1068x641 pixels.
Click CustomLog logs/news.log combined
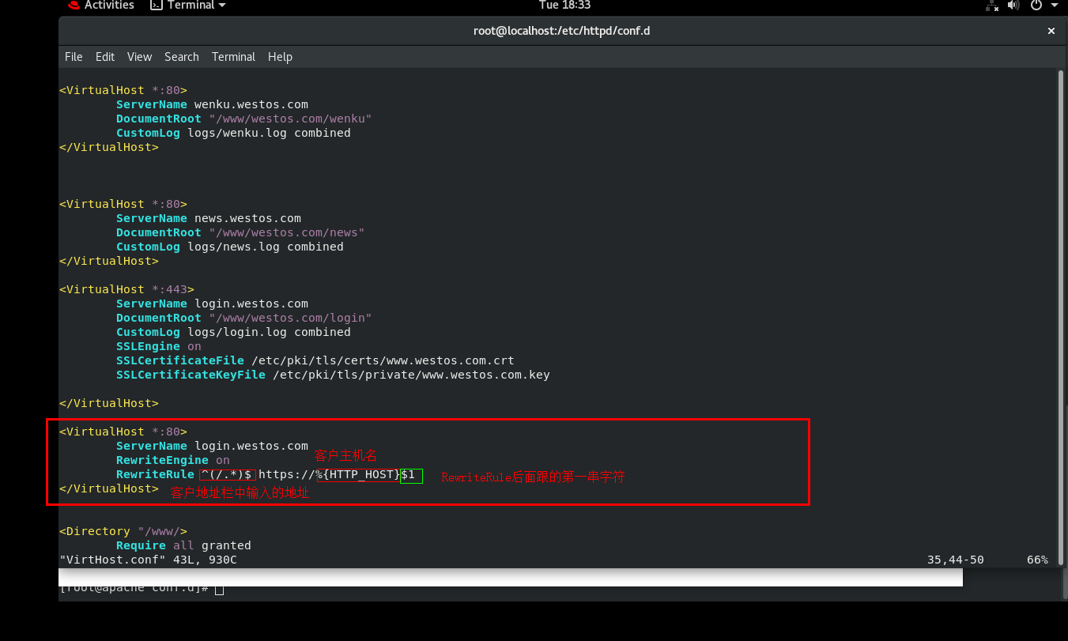[x=230, y=247]
